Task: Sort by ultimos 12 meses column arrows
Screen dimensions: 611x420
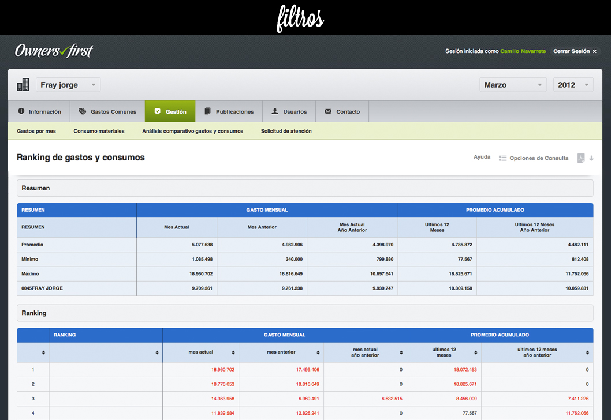Action: coord(475,352)
